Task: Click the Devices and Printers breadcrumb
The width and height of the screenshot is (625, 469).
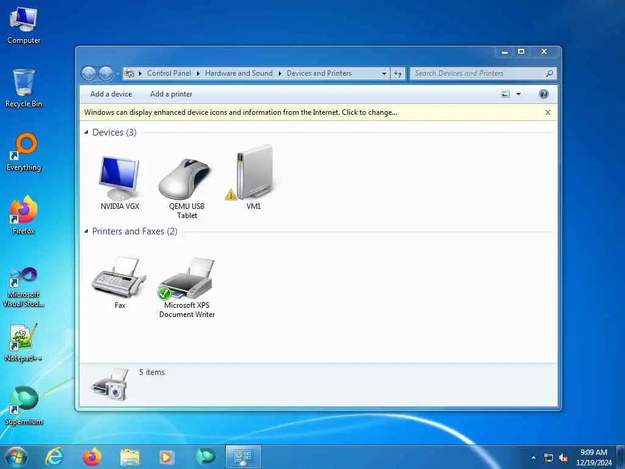Action: [x=319, y=73]
